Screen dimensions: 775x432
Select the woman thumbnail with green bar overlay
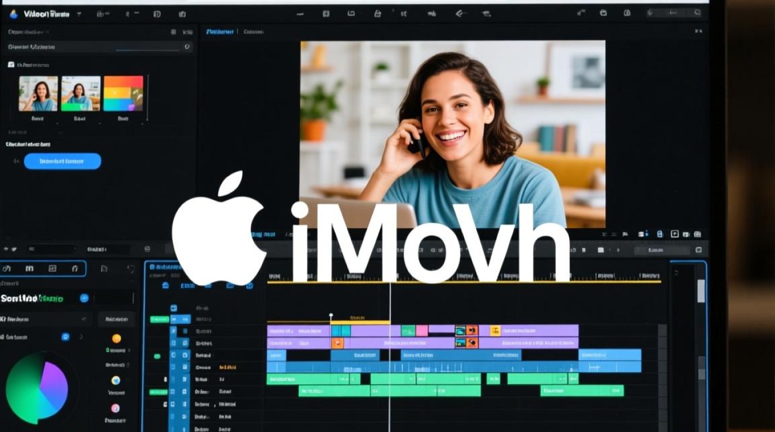(x=81, y=93)
